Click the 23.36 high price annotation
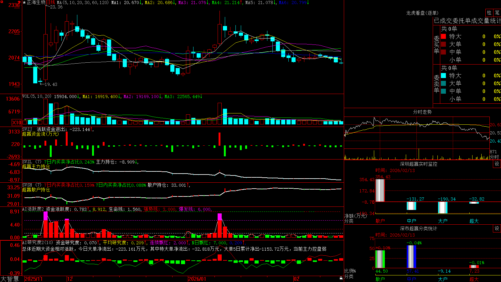Viewport: 501px width, 282px height. (x=56, y=7)
